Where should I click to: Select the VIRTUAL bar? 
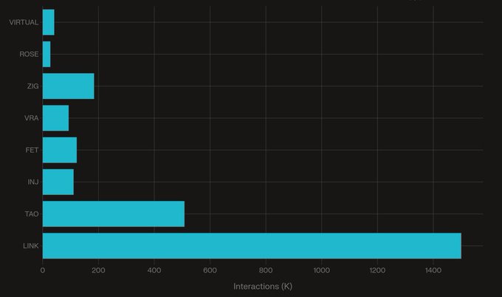(x=48, y=22)
